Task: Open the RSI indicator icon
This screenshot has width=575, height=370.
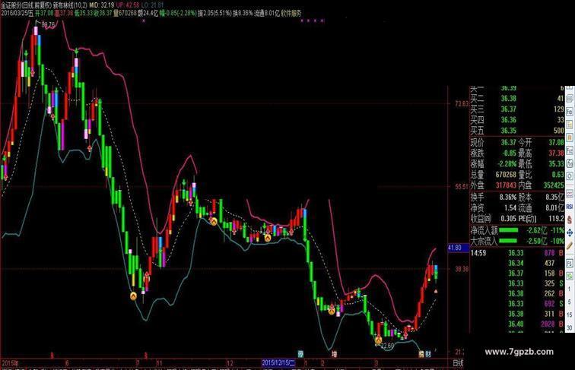Action: pos(570,207)
